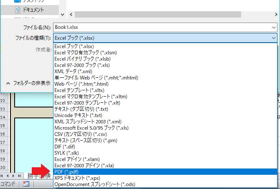This screenshot has width=280, height=189.
Task: Open ドキュメント in navigation pane
Action: click(x=30, y=10)
